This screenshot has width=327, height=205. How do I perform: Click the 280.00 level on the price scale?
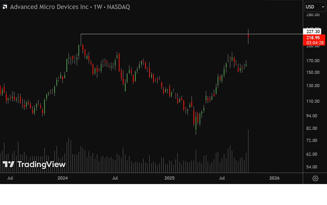pyautogui.click(x=313, y=15)
